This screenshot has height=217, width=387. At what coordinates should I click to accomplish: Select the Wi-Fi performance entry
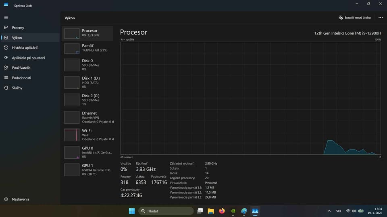point(87,135)
